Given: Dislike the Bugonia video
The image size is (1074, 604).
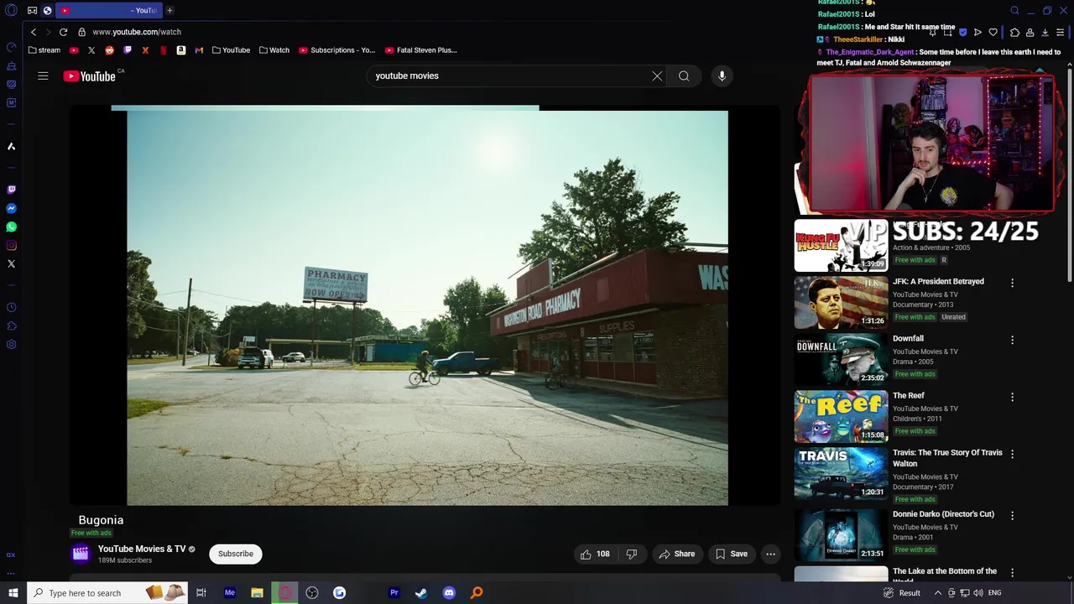Looking at the screenshot, I should (x=632, y=554).
